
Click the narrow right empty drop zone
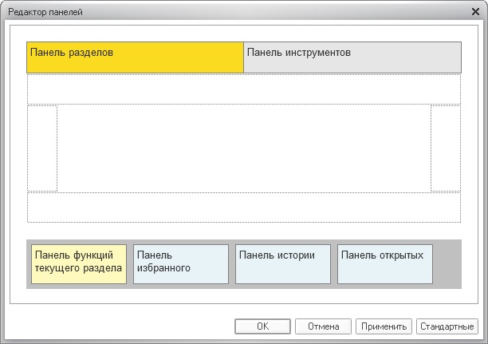click(x=445, y=148)
